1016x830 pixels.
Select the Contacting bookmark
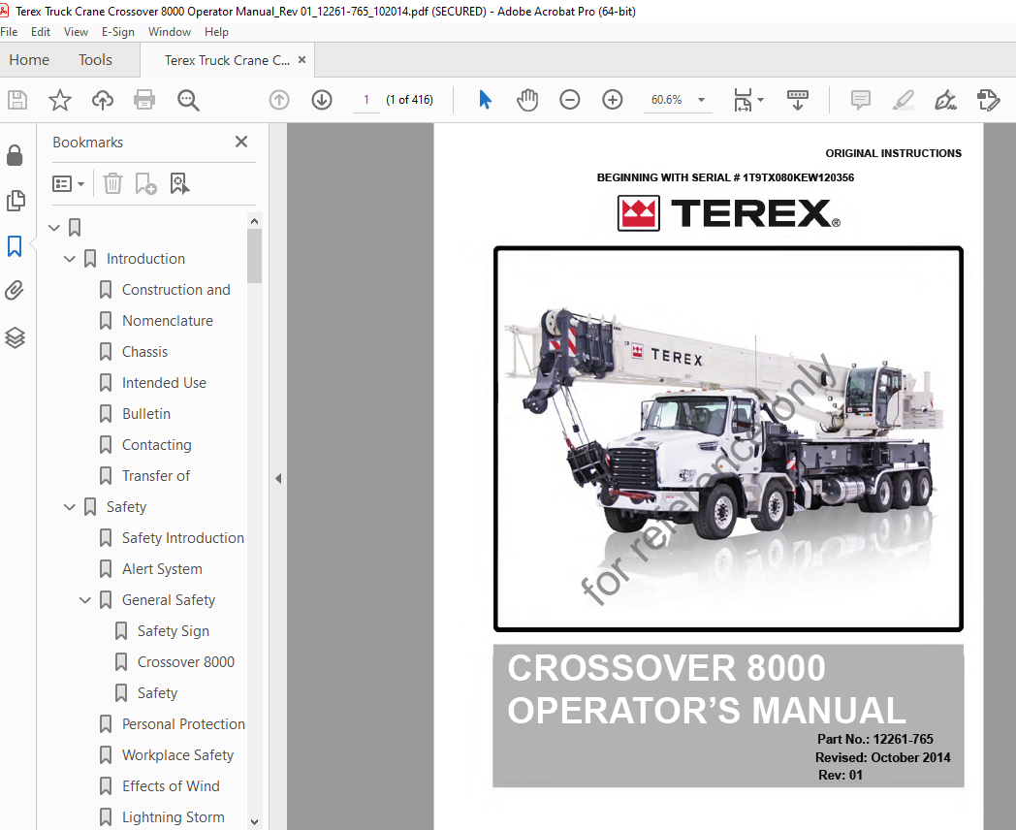[157, 445]
